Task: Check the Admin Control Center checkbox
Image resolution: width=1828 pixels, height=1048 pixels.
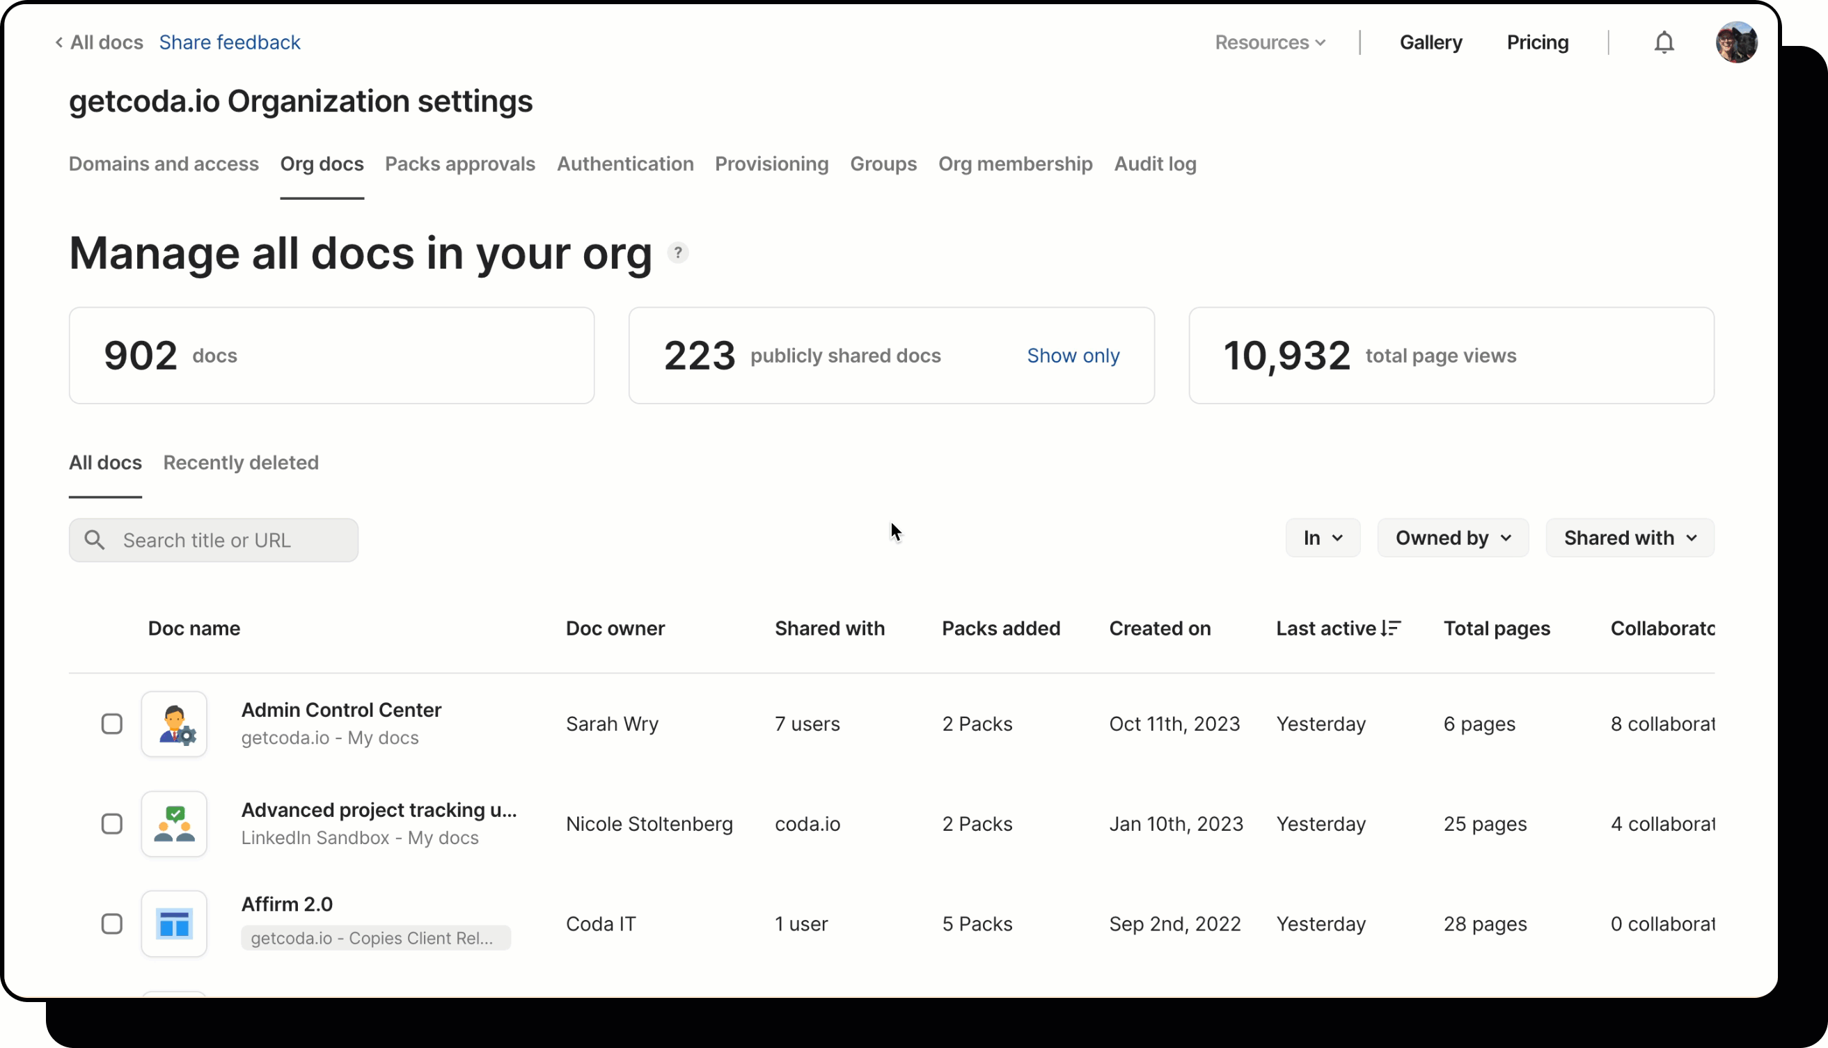Action: [111, 724]
